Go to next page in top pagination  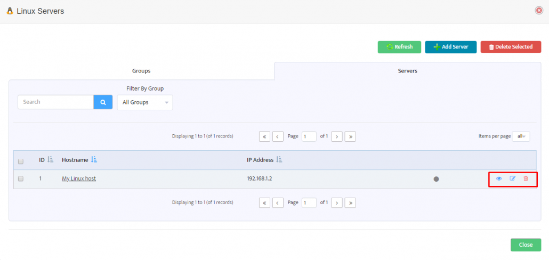pos(337,136)
